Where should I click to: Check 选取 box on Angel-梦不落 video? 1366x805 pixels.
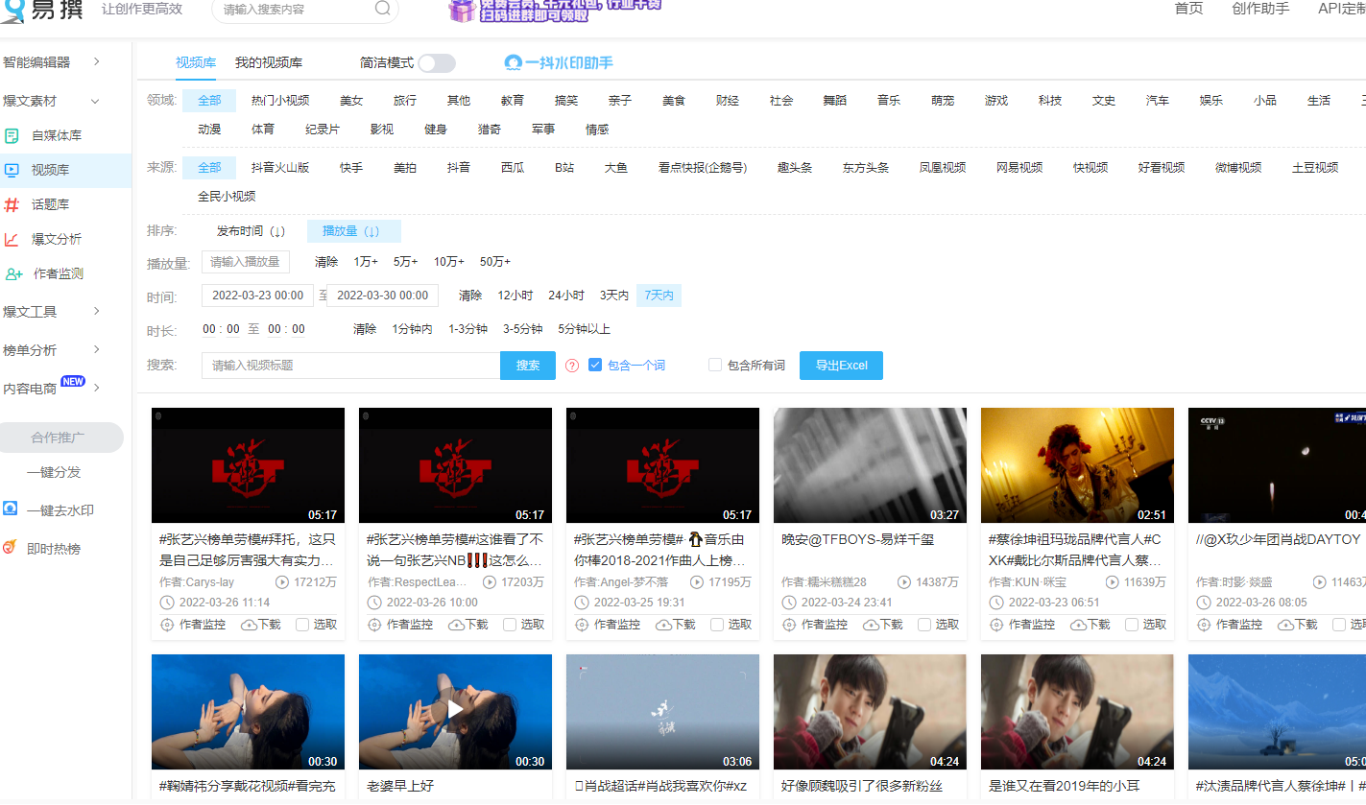click(x=717, y=625)
